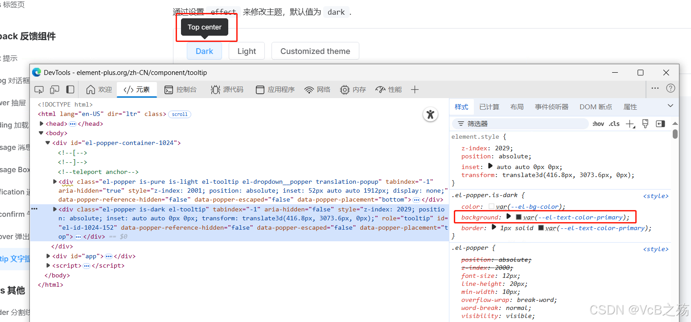Click the new style rule icon in Styles pane
691x322 pixels.
[x=630, y=124]
